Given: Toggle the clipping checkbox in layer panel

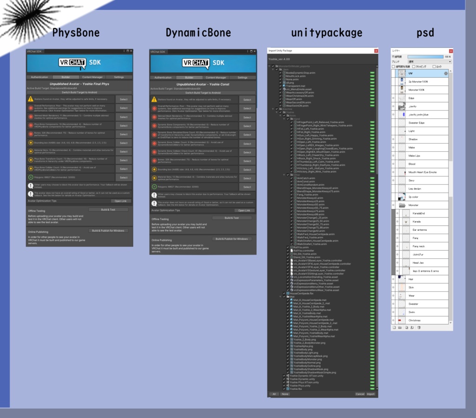Looking at the screenshot, I should point(414,67).
